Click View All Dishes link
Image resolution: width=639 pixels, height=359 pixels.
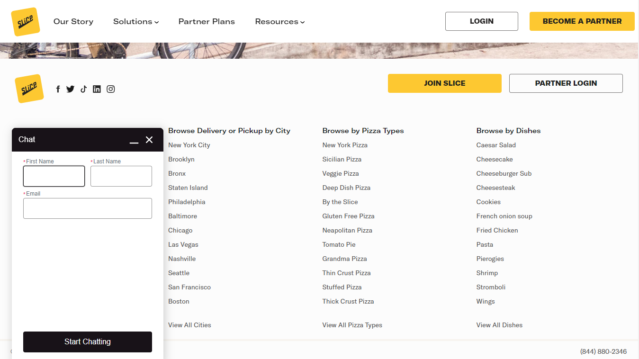[499, 325]
